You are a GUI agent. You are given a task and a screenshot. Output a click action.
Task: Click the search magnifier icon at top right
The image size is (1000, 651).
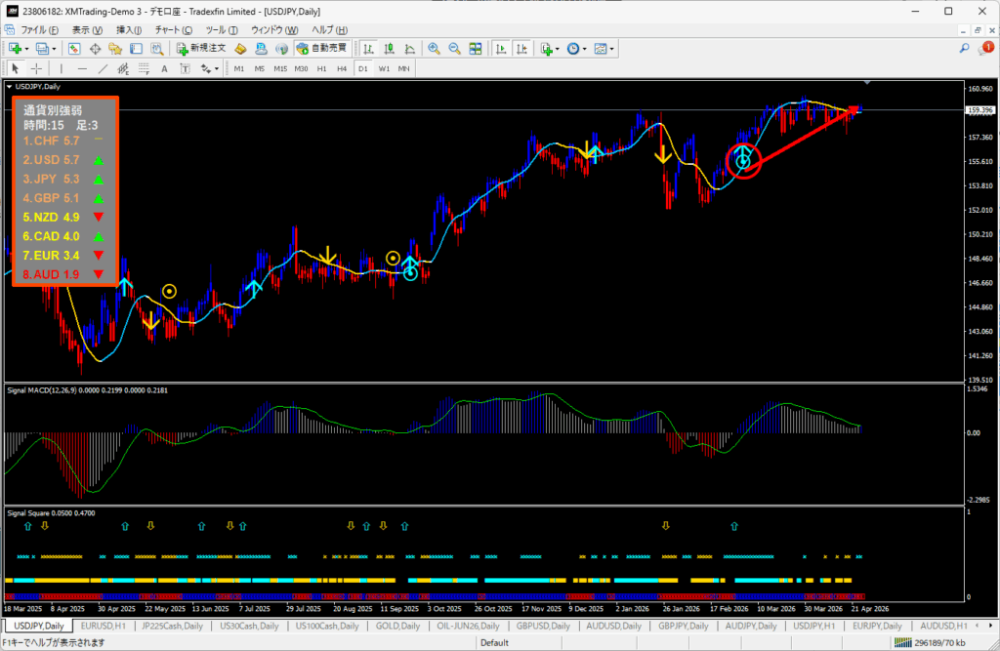coord(964,48)
